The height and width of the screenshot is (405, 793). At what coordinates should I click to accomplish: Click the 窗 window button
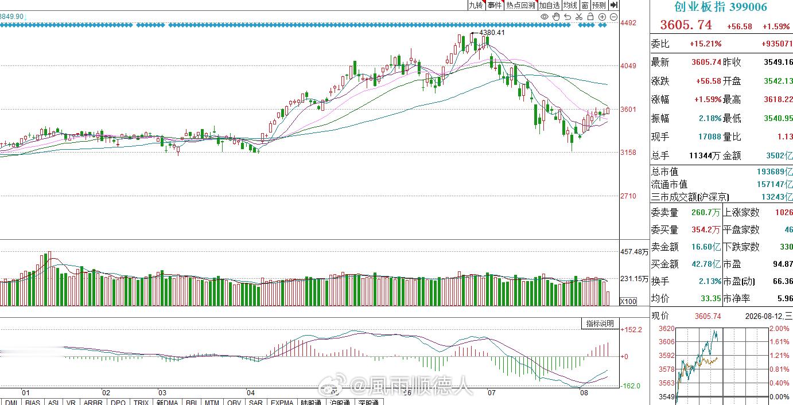(x=585, y=5)
